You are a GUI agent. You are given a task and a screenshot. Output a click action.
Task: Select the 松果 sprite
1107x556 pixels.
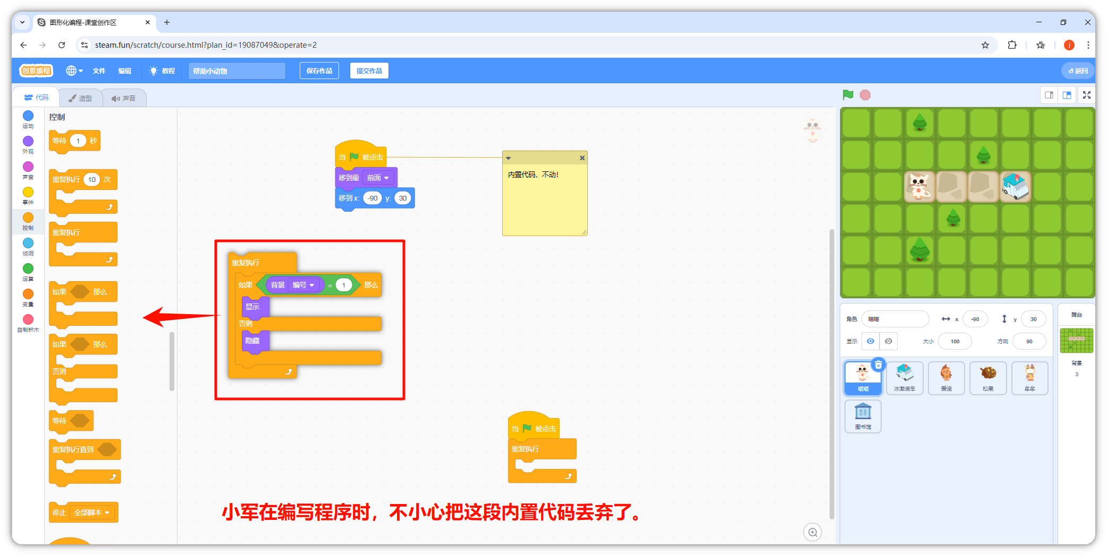tap(988, 378)
